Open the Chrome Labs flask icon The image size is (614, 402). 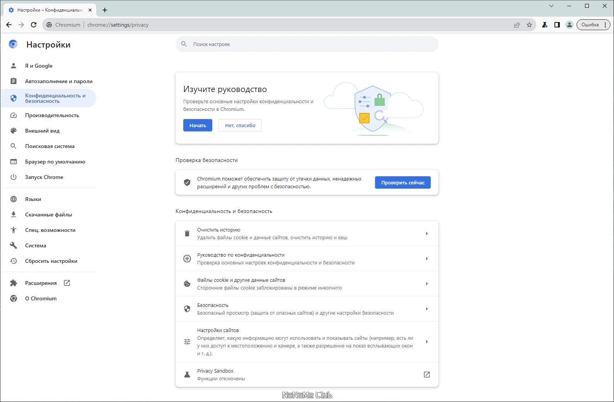click(544, 25)
